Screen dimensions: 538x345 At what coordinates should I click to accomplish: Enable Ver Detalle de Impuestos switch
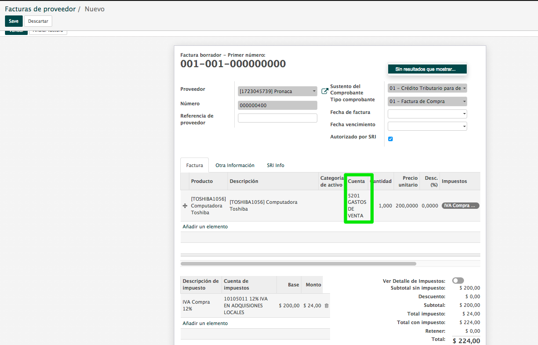point(458,281)
